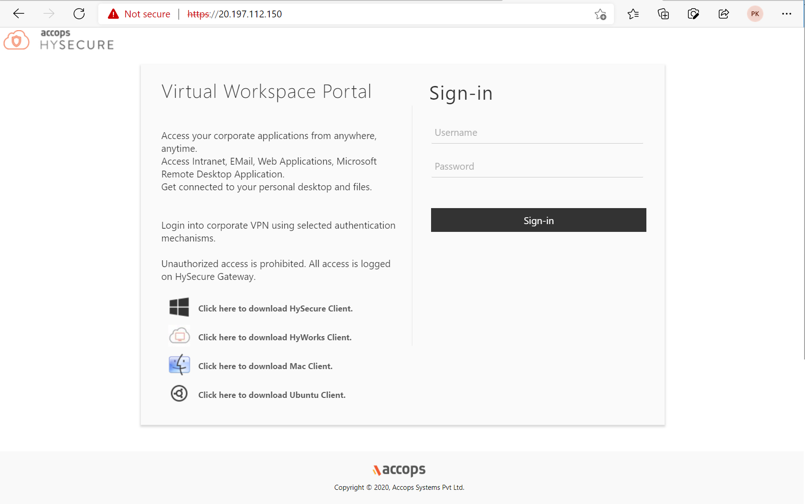Open the Favorites list icon

pyautogui.click(x=633, y=14)
